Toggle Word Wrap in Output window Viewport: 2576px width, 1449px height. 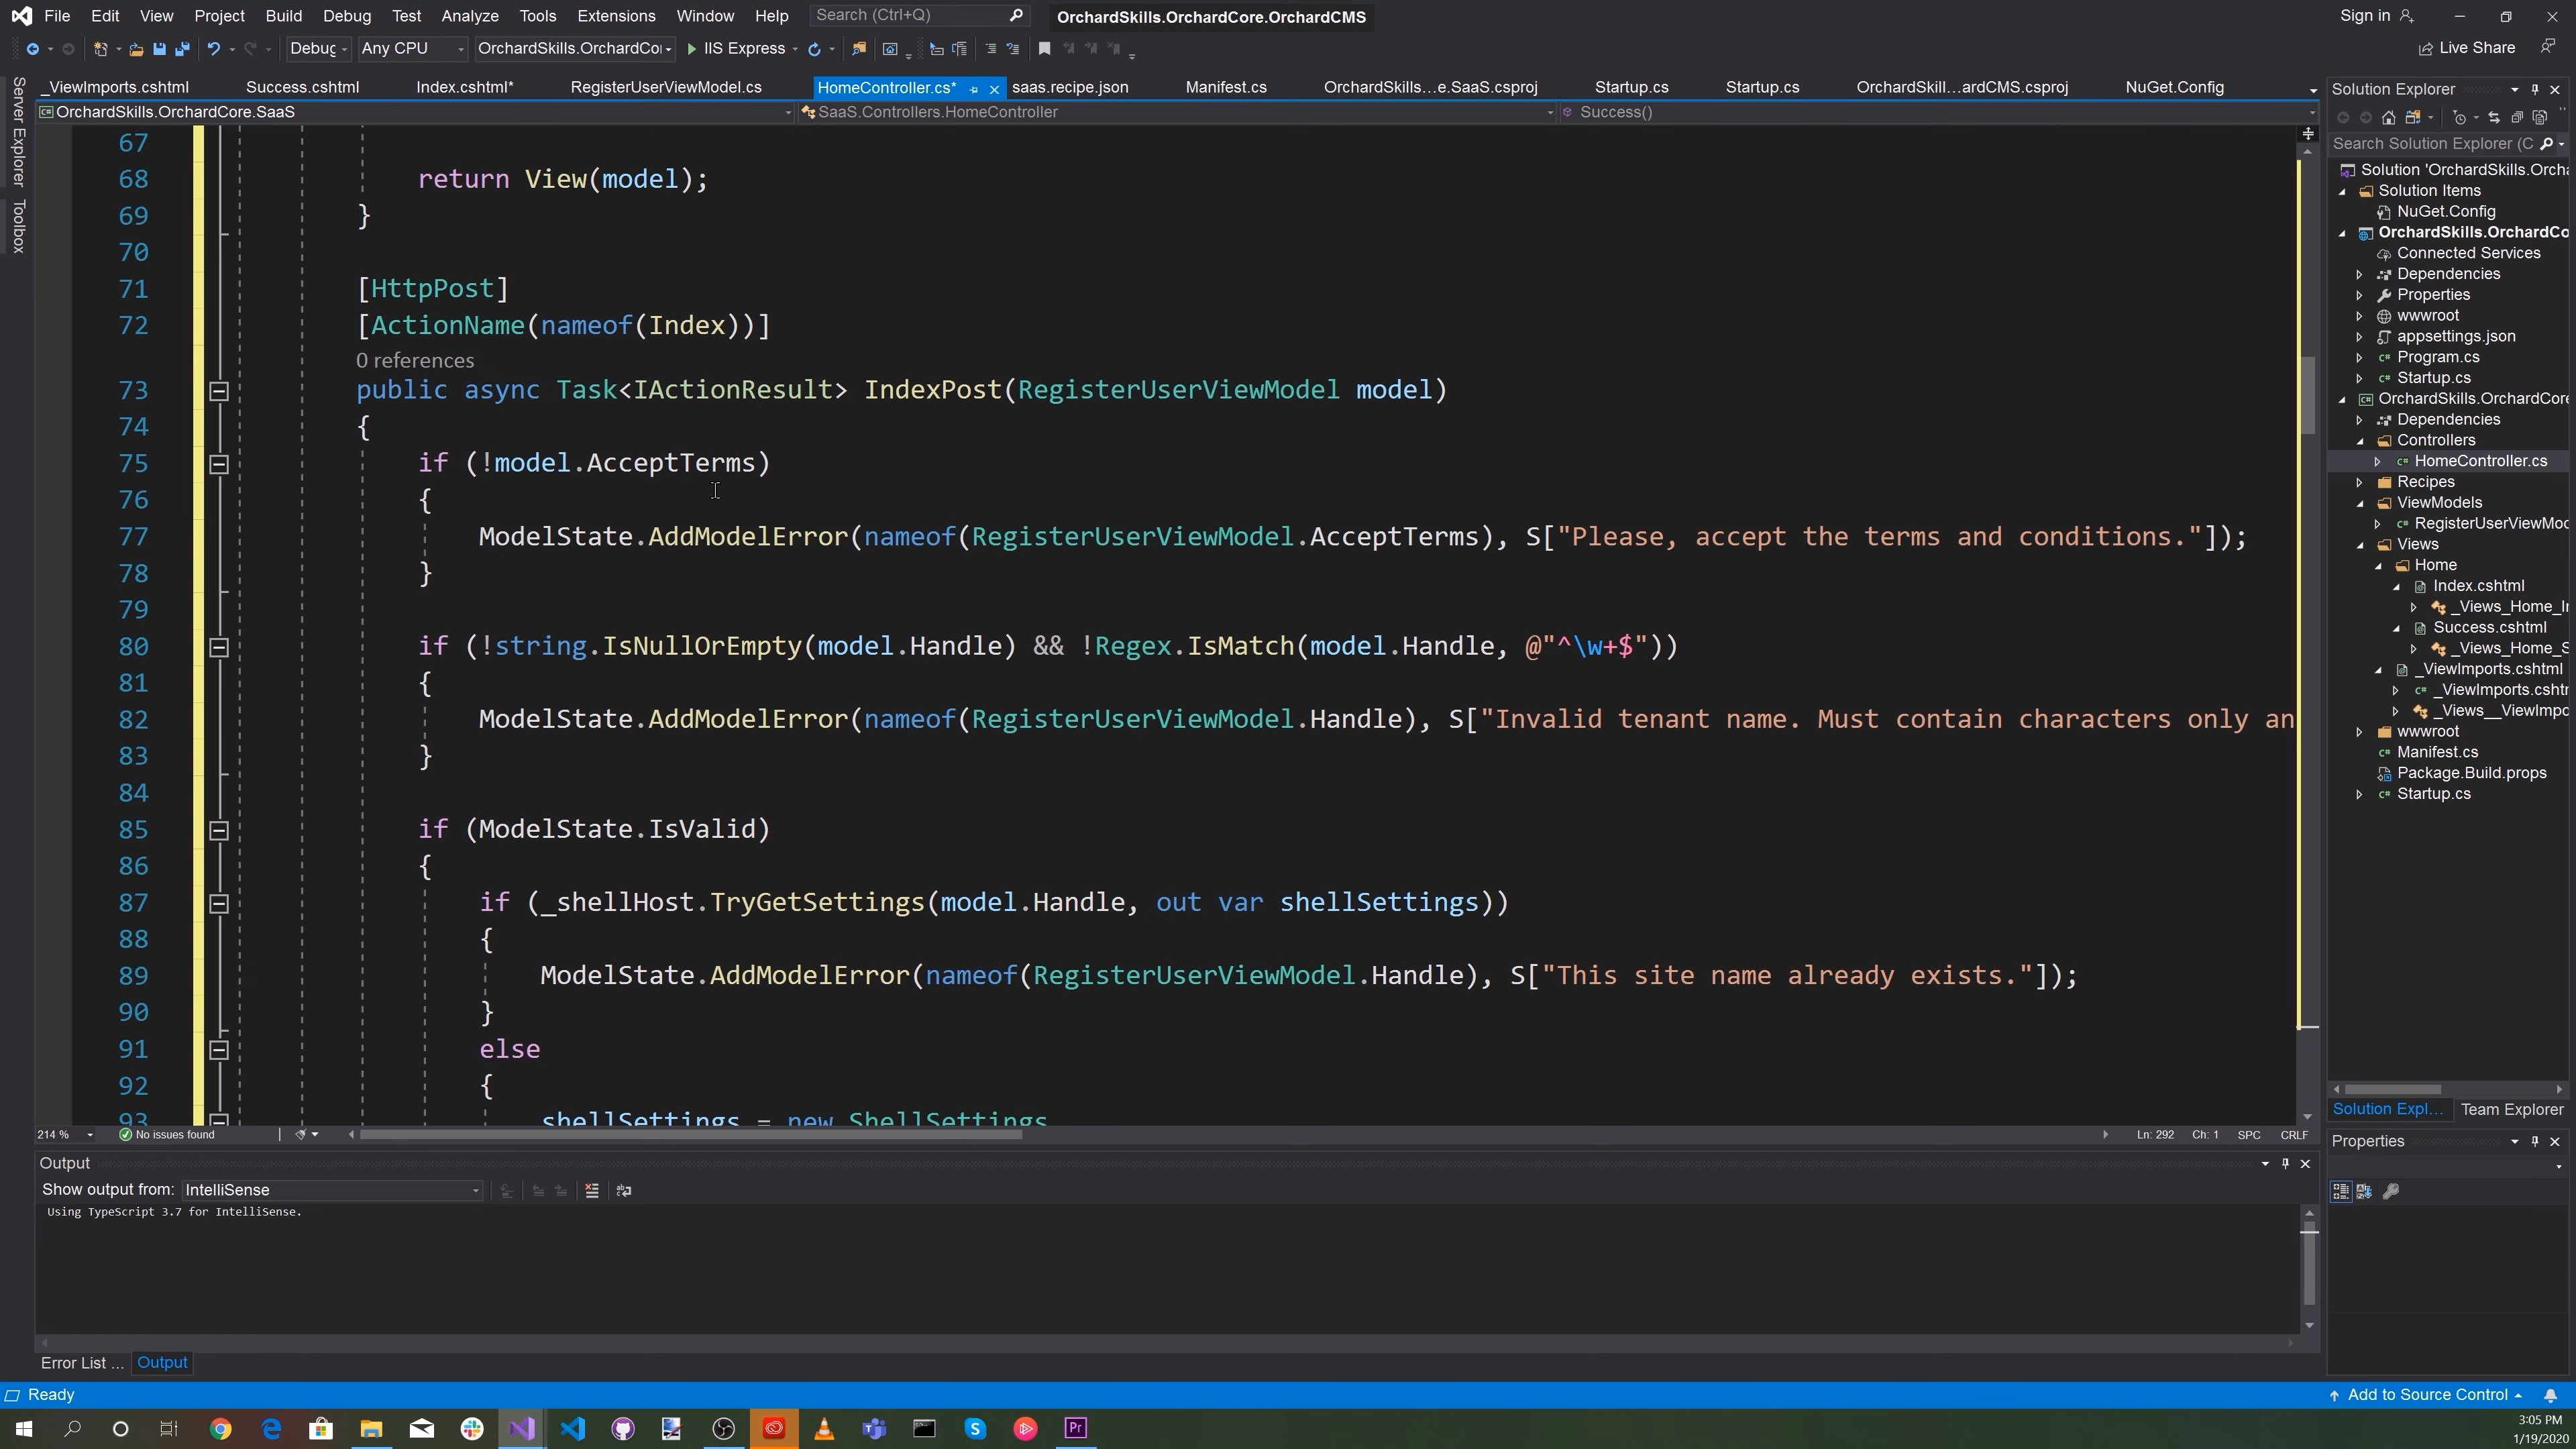[x=624, y=1190]
